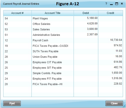Click account number 24
This screenshot has height=108, width=126.
[6, 79]
